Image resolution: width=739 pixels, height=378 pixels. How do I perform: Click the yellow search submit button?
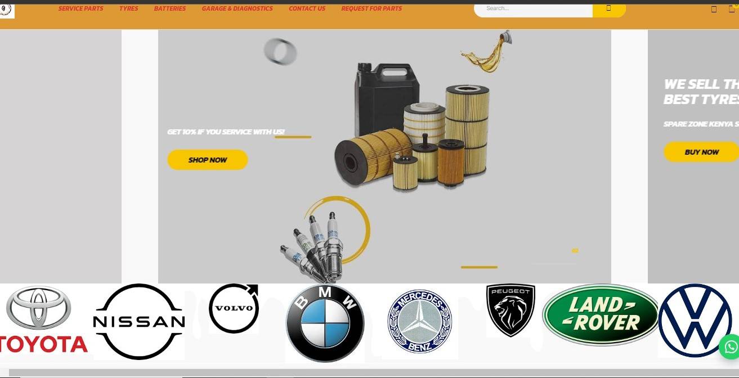pos(609,9)
